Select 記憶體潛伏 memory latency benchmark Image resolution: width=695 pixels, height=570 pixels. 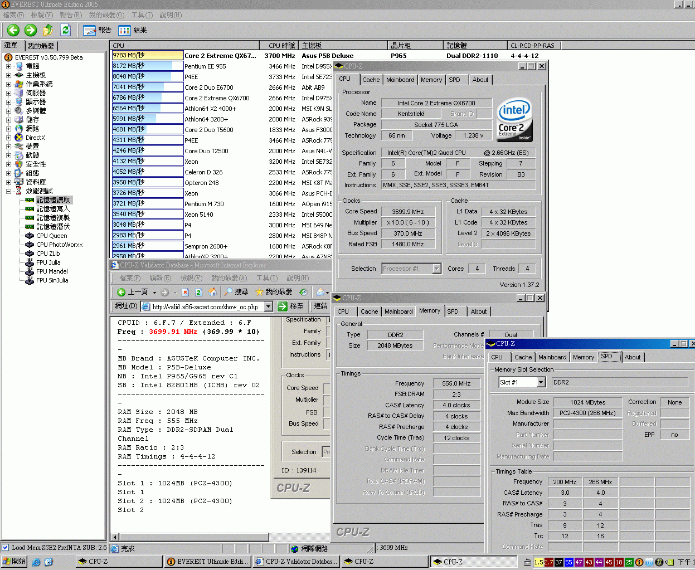click(53, 227)
